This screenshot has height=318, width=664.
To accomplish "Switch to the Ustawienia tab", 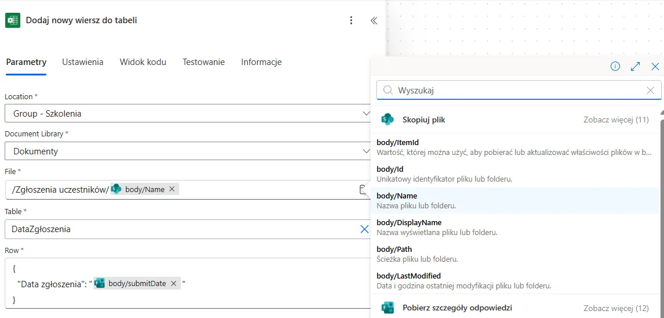I will [83, 62].
